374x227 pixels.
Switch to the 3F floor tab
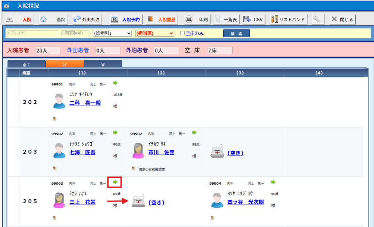tap(103, 65)
